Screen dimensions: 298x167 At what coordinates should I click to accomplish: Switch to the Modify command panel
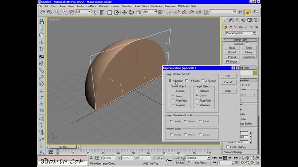[231, 20]
